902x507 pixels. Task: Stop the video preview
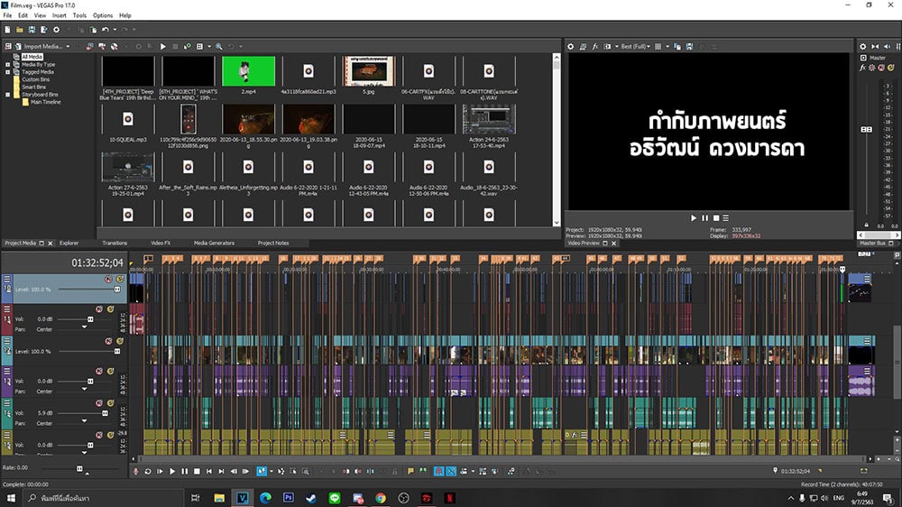pyautogui.click(x=715, y=218)
